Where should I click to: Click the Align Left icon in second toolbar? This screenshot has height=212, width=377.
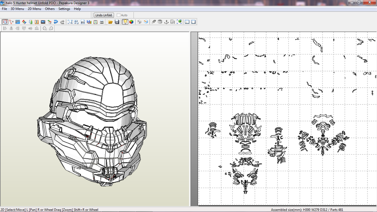tap(5, 28)
